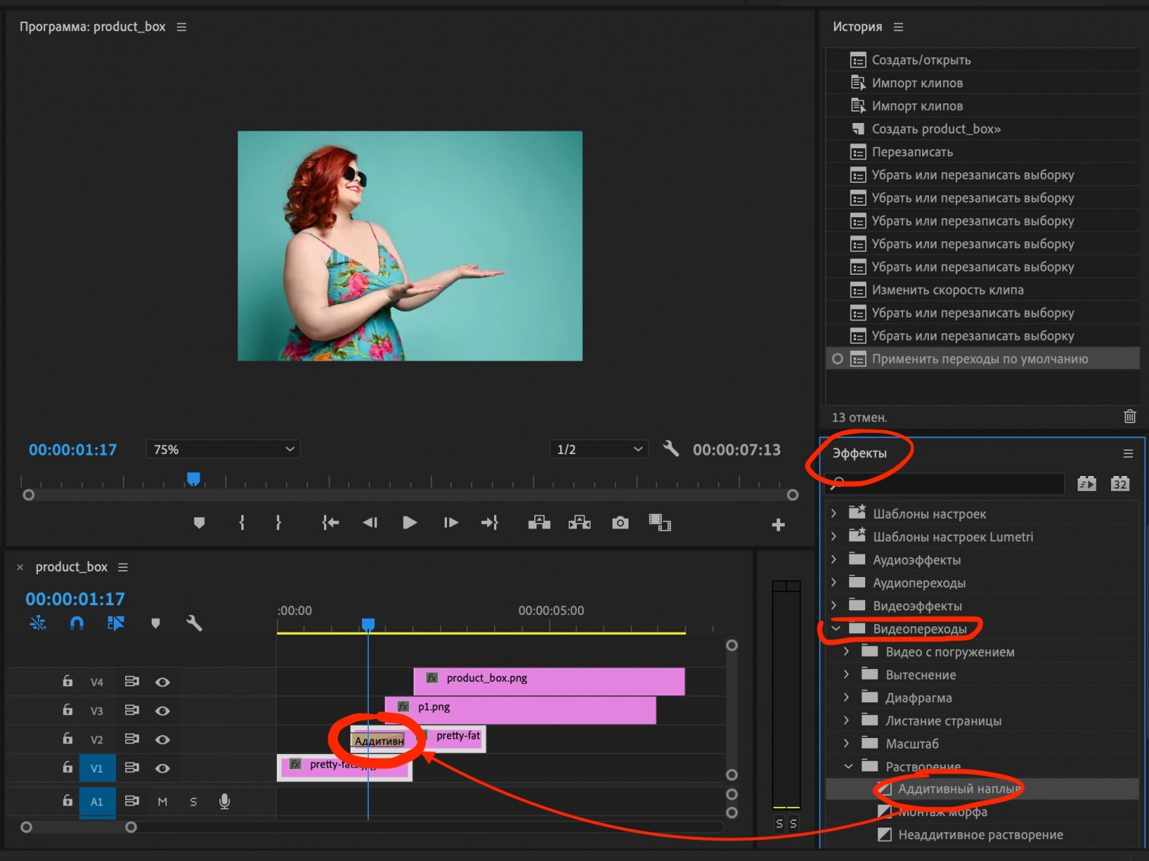1149x861 pixels.
Task: Expand Листание страницы folder
Action: [847, 721]
